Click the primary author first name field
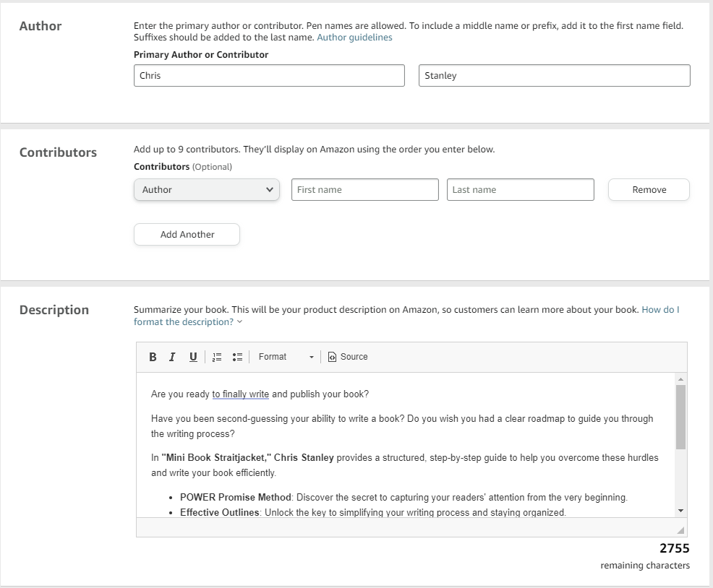713x588 pixels. point(269,75)
